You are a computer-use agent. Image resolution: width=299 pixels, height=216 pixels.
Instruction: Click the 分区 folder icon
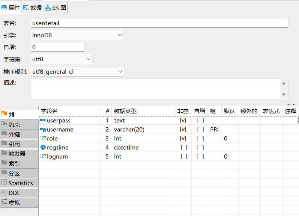[4, 172]
